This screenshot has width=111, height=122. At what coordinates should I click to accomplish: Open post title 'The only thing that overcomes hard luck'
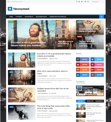(53, 107)
